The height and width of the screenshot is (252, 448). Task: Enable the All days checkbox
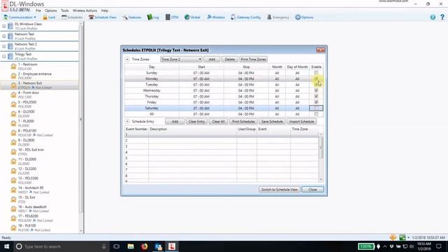point(316,114)
